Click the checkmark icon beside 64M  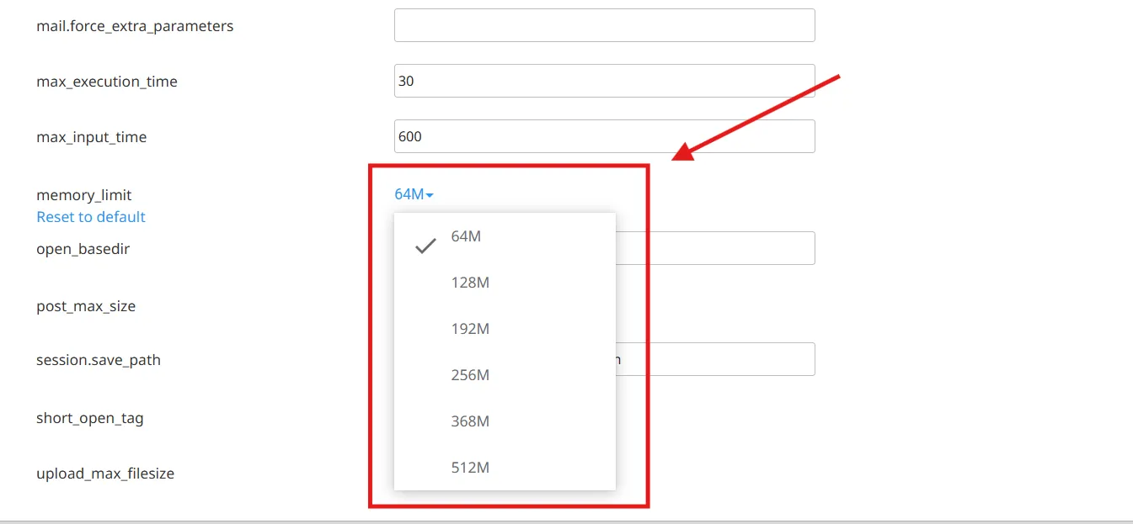[x=426, y=246]
